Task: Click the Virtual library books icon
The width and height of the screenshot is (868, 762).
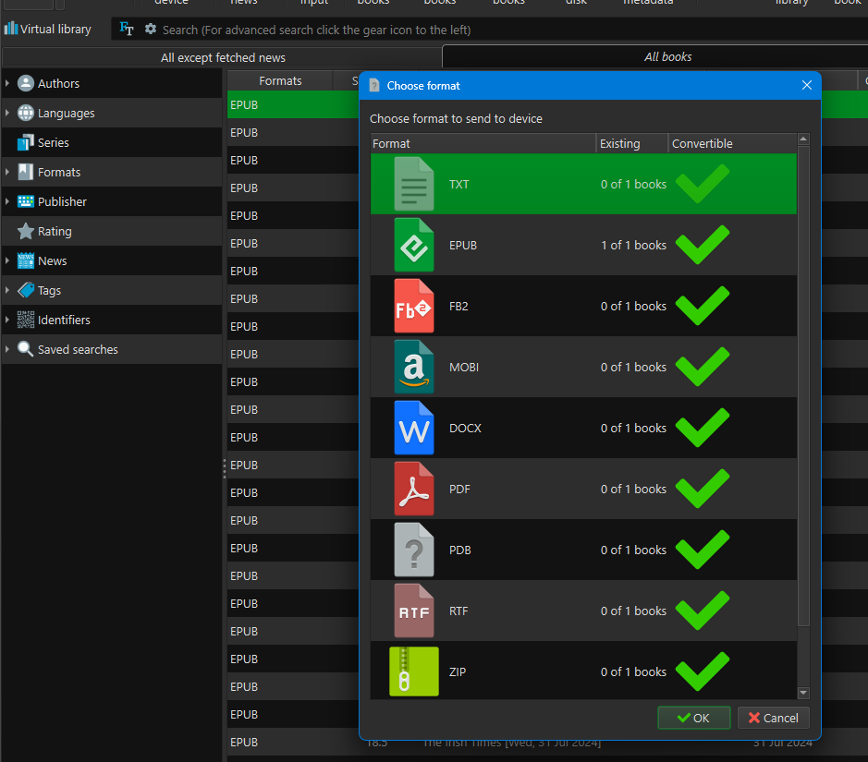Action: click(x=10, y=29)
